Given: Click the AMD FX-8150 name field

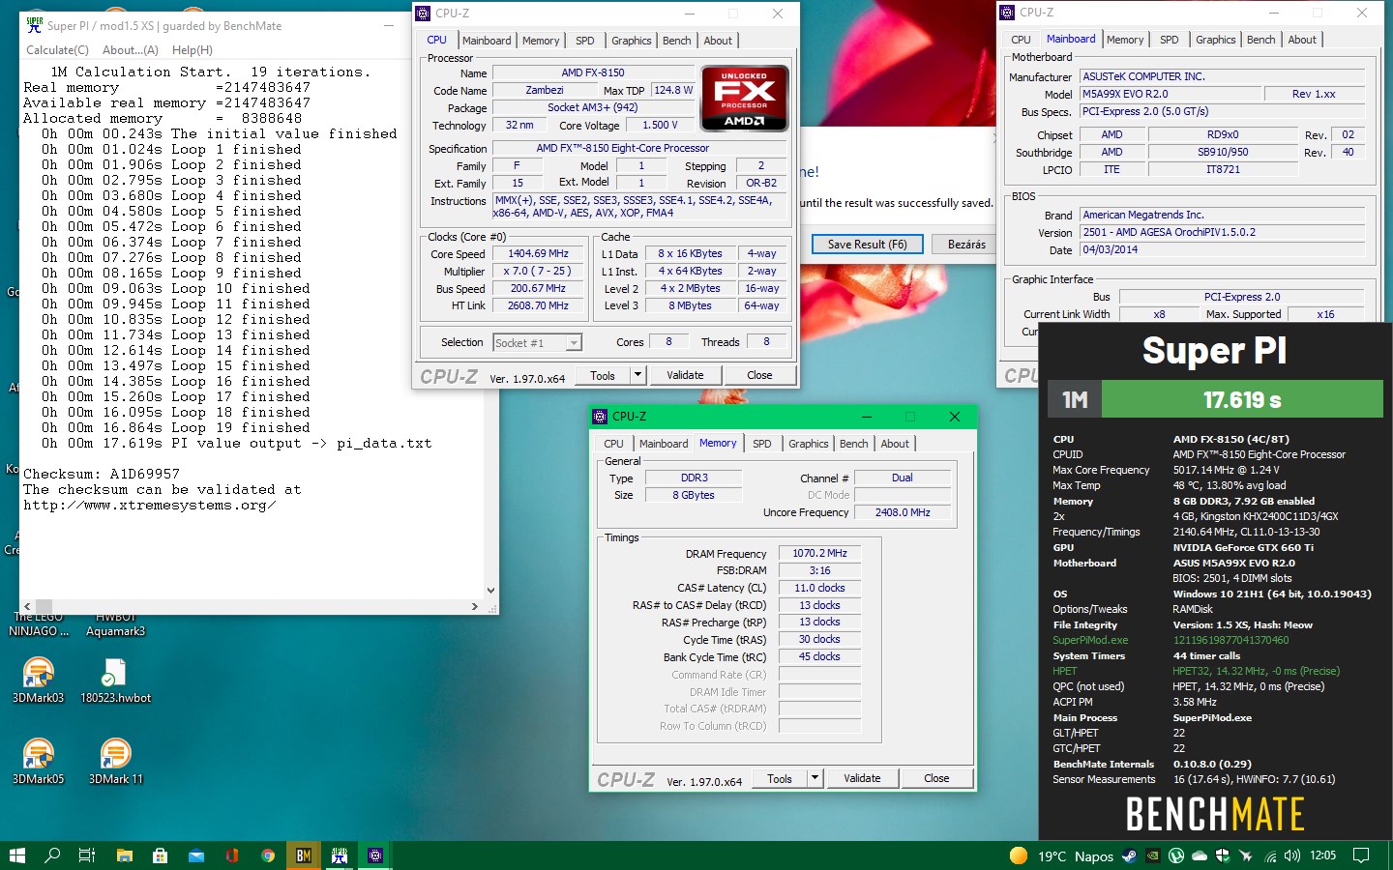Looking at the screenshot, I should pyautogui.click(x=593, y=72).
